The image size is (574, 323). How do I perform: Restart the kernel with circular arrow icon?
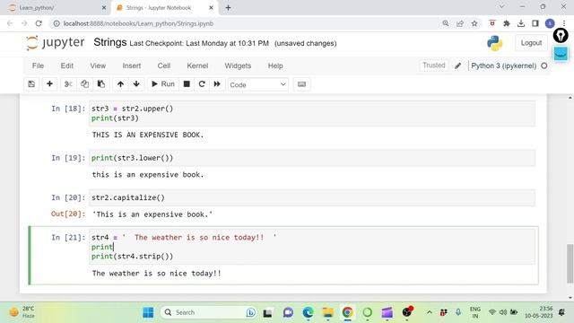pyautogui.click(x=202, y=84)
